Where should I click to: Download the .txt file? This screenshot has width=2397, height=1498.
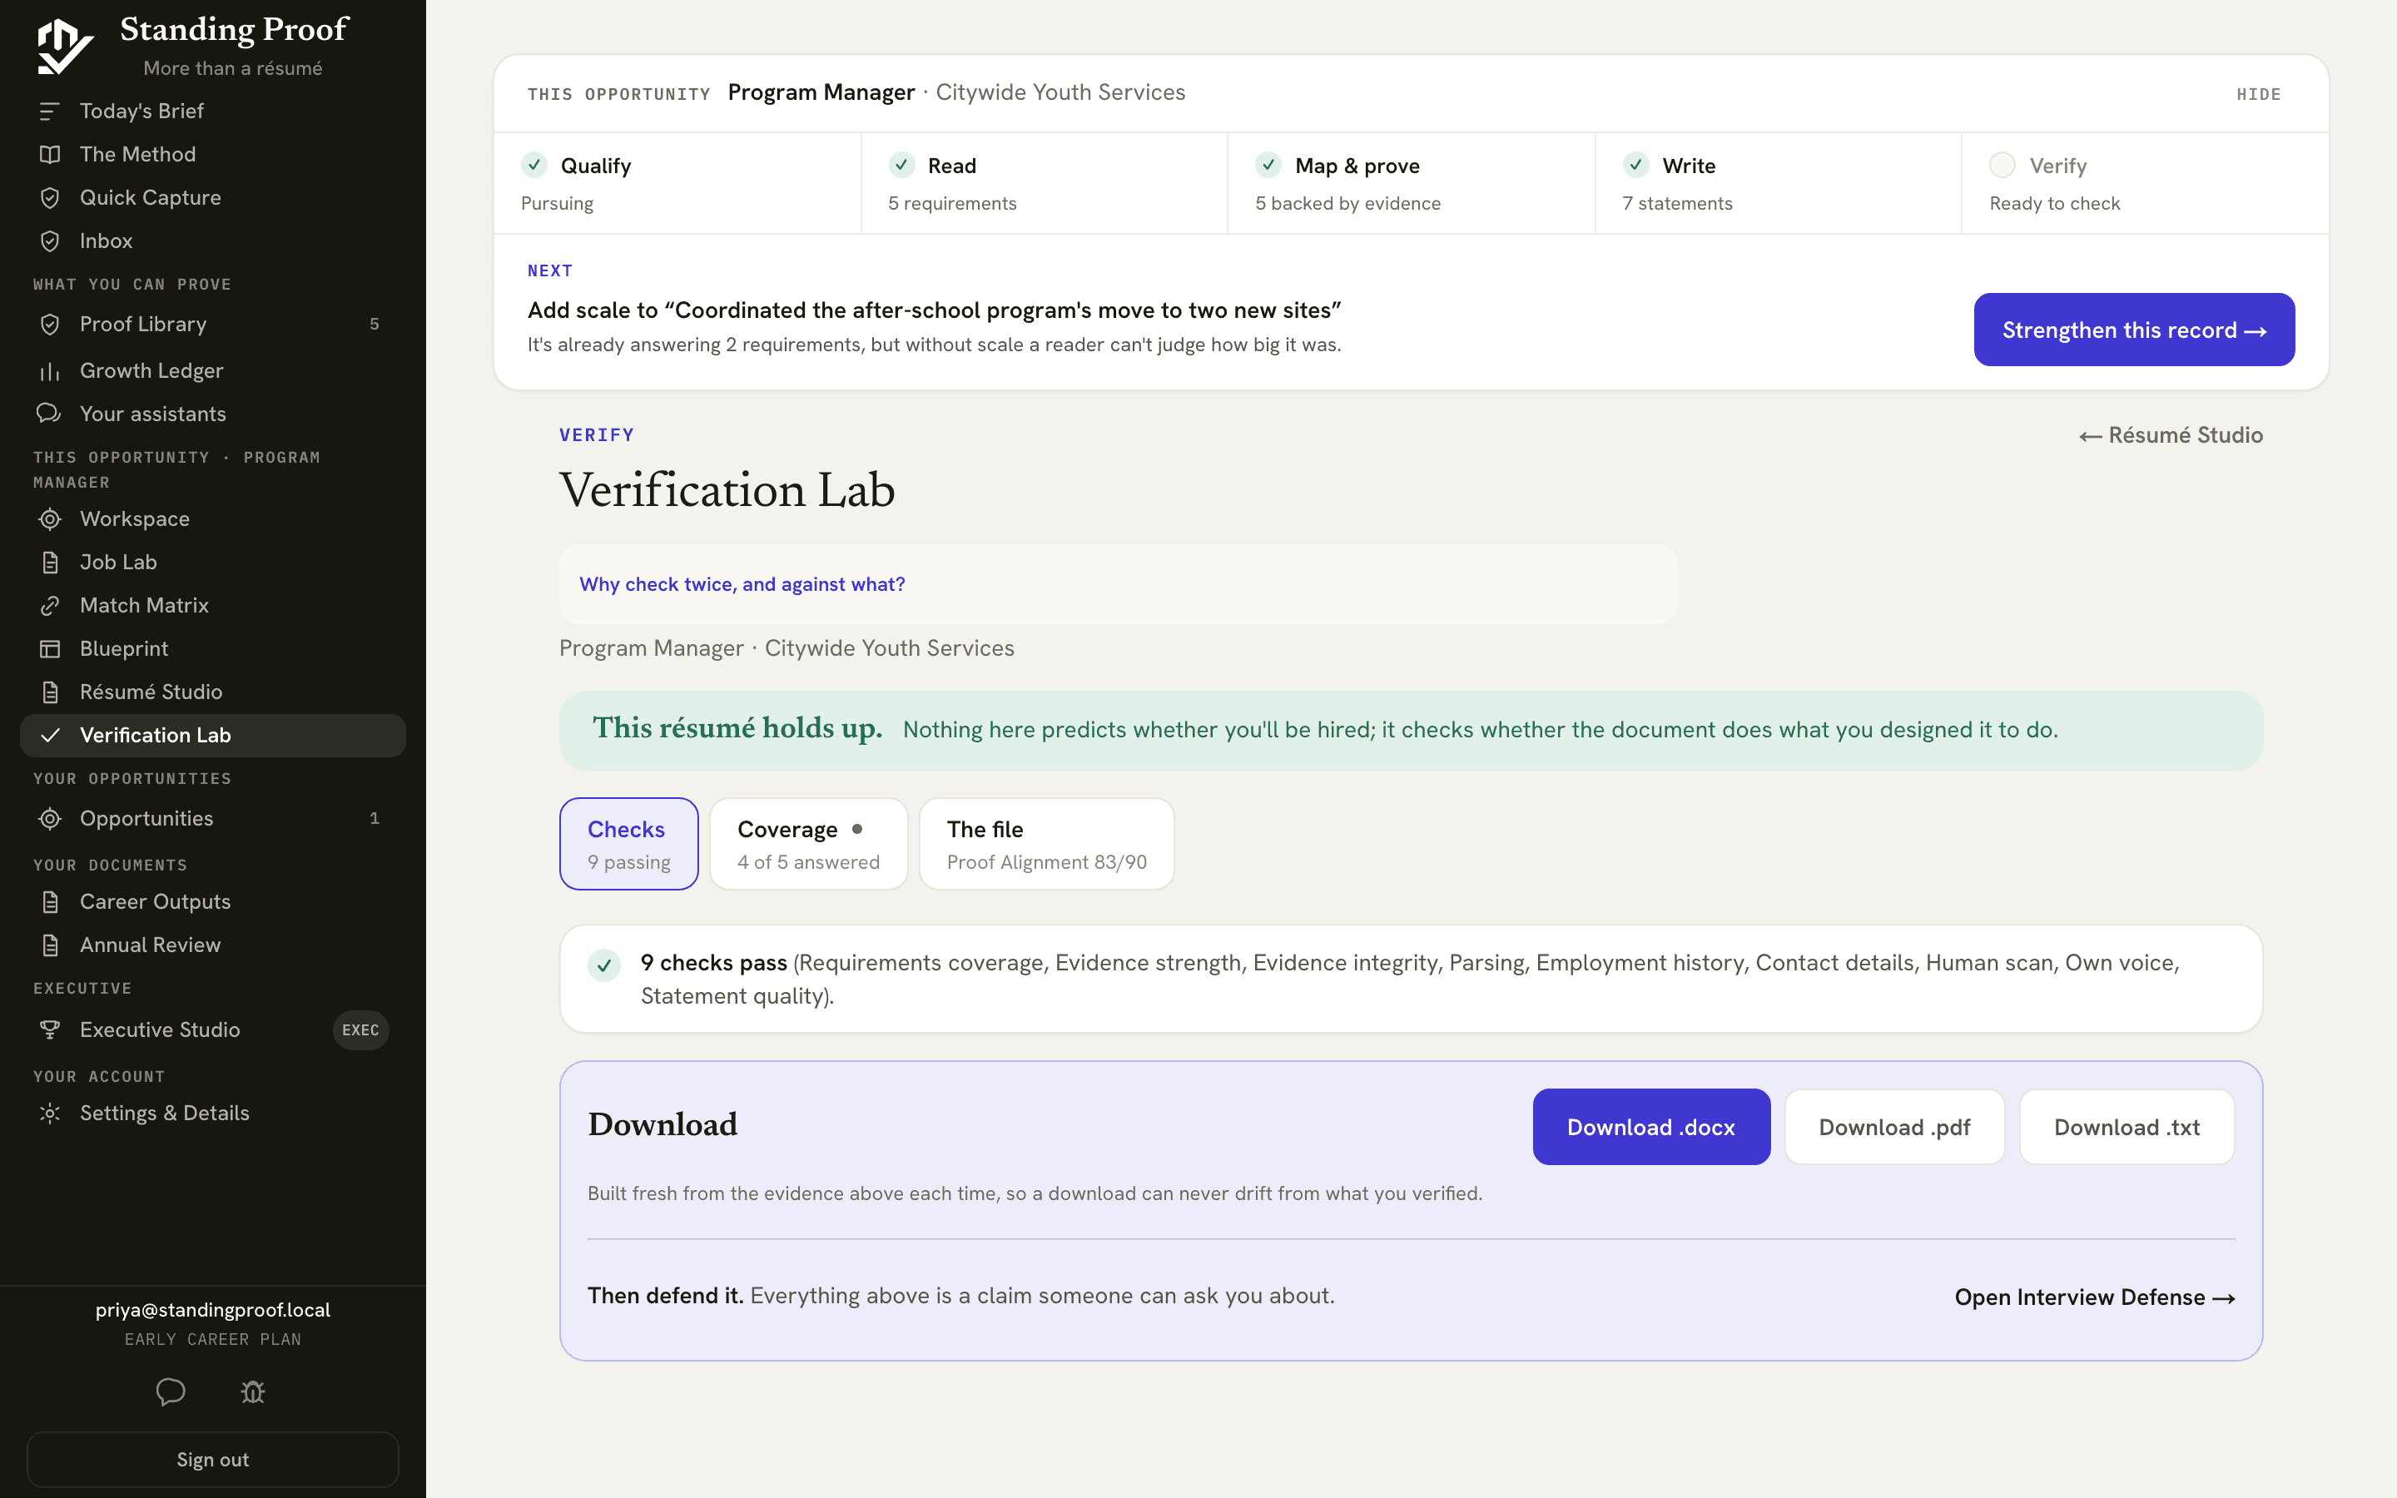[2127, 1128]
